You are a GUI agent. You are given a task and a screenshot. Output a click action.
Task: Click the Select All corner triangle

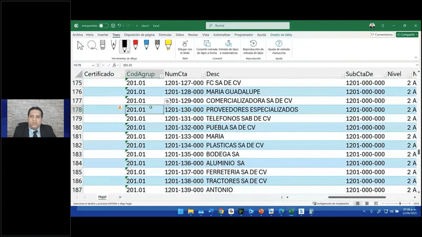[79, 74]
